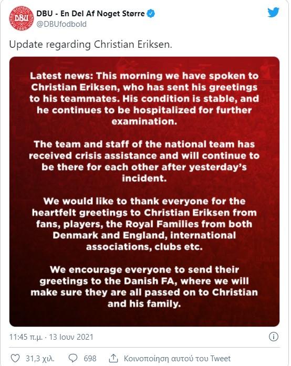Click the team and staff paragraph
Screen dimensions: 291x366
coord(144,161)
